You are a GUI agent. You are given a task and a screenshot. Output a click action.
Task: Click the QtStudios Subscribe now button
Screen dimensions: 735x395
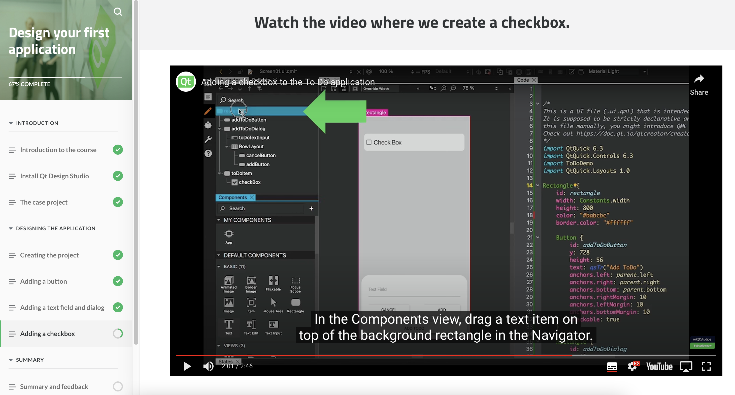pyautogui.click(x=703, y=346)
